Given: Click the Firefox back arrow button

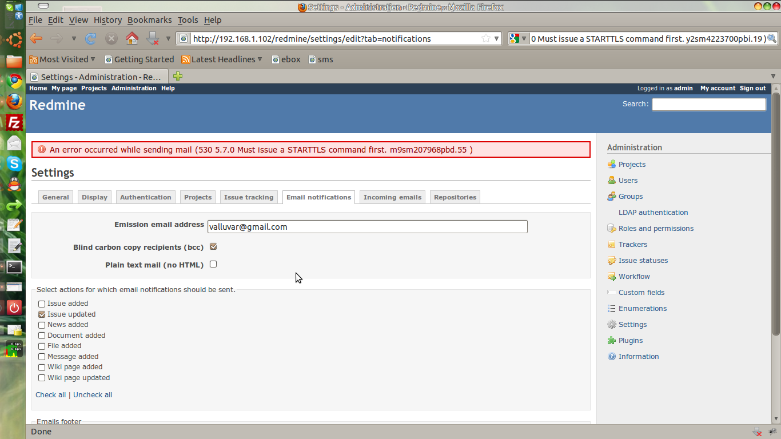Looking at the screenshot, I should click(36, 39).
